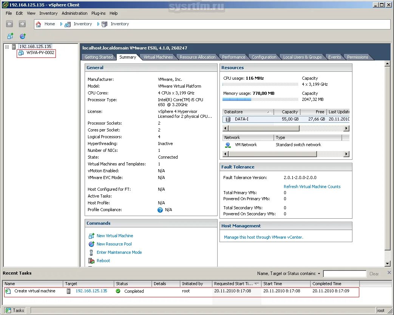The image size is (394, 315).
Task: Click the back navigation arrow icon
Action: point(9,24)
